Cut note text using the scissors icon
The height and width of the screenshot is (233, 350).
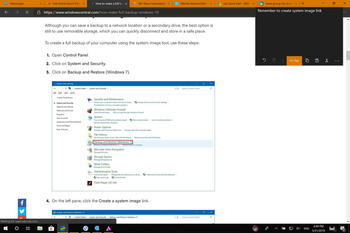[326, 60]
